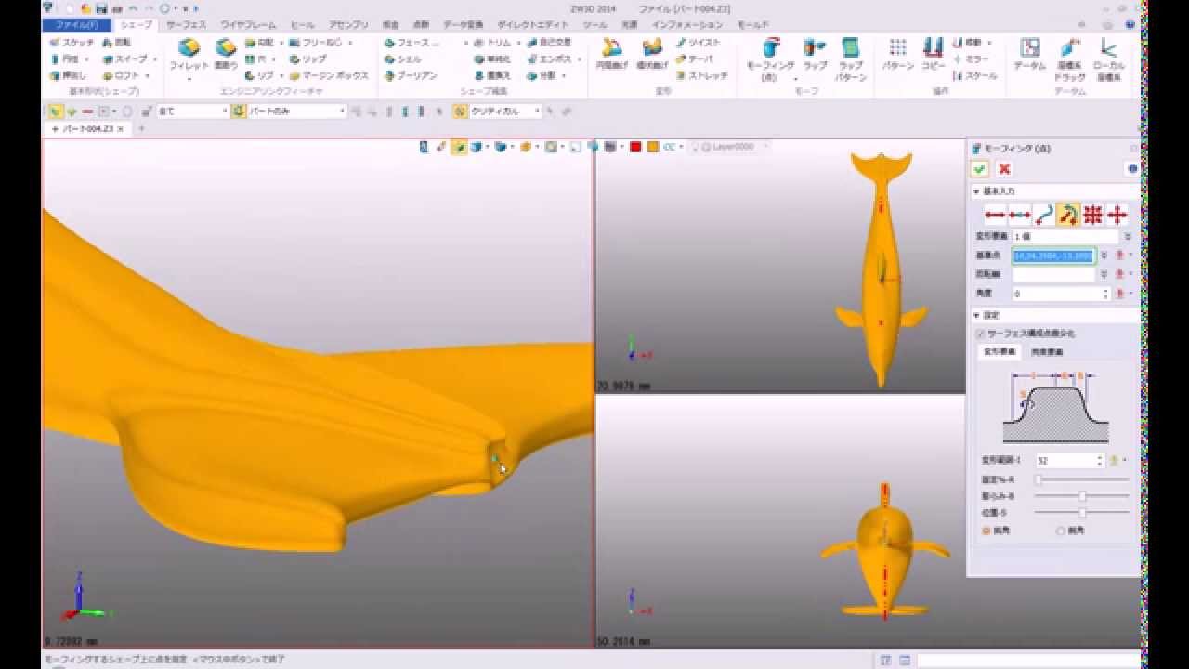This screenshot has width=1189, height=669.
Task: Select the highlighted rotate morph mode icon
Action: coord(1067,215)
